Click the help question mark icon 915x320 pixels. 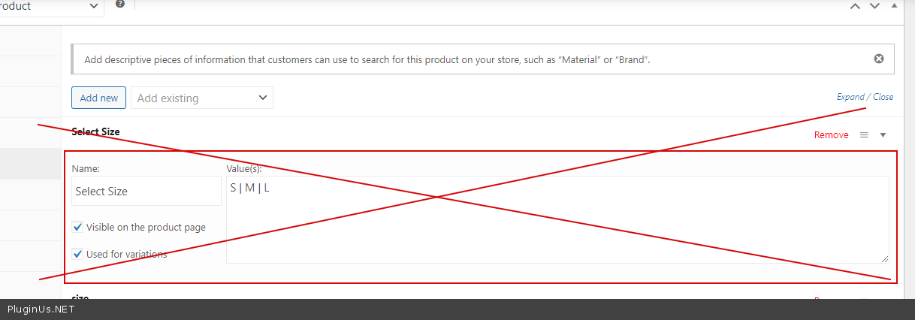coord(119,5)
